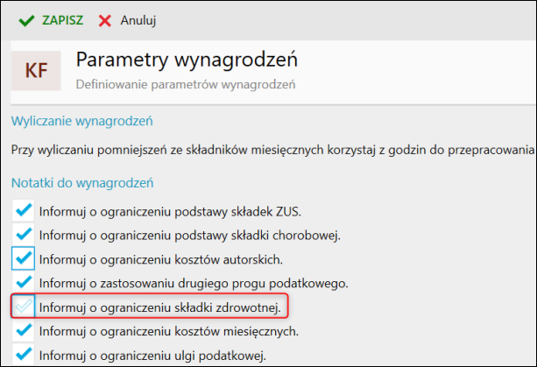Click the label 'Informuj o ograniczeniu kosztów miesięcznych.'
This screenshot has height=367, width=537.
click(x=169, y=331)
